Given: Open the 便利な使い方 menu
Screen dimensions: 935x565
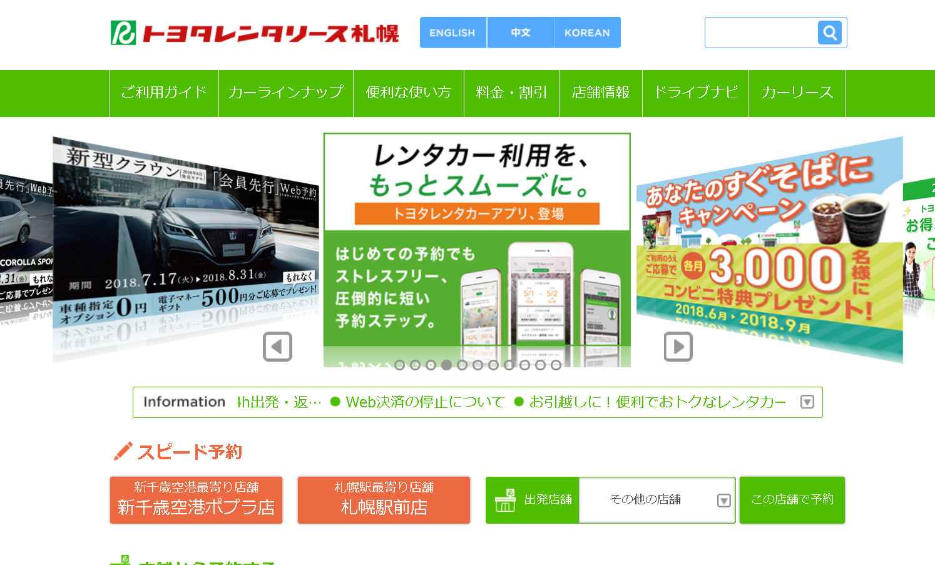Looking at the screenshot, I should (409, 93).
